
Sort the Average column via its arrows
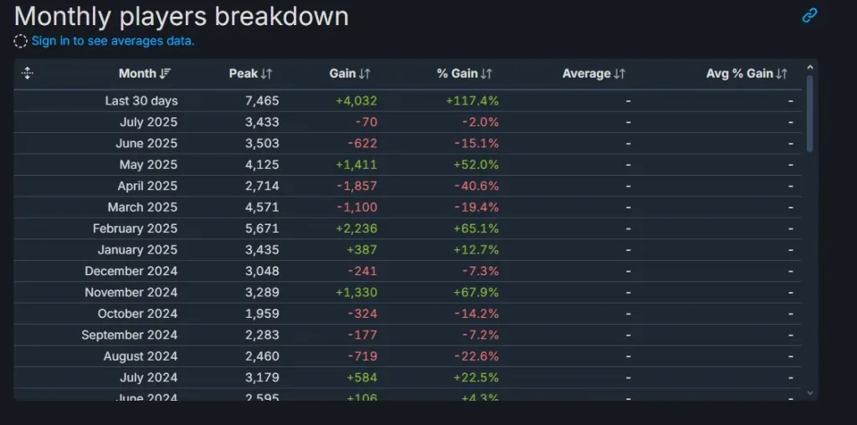[x=620, y=74]
